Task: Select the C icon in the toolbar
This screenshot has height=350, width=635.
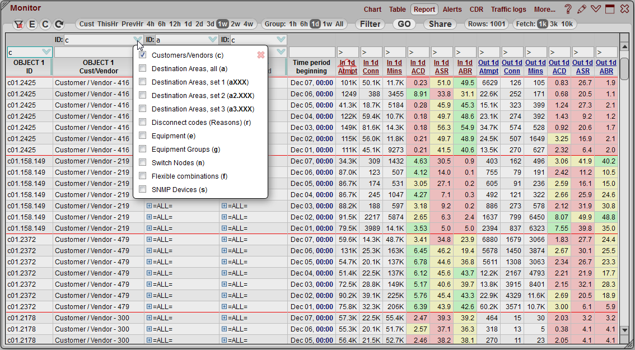Action: 45,24
